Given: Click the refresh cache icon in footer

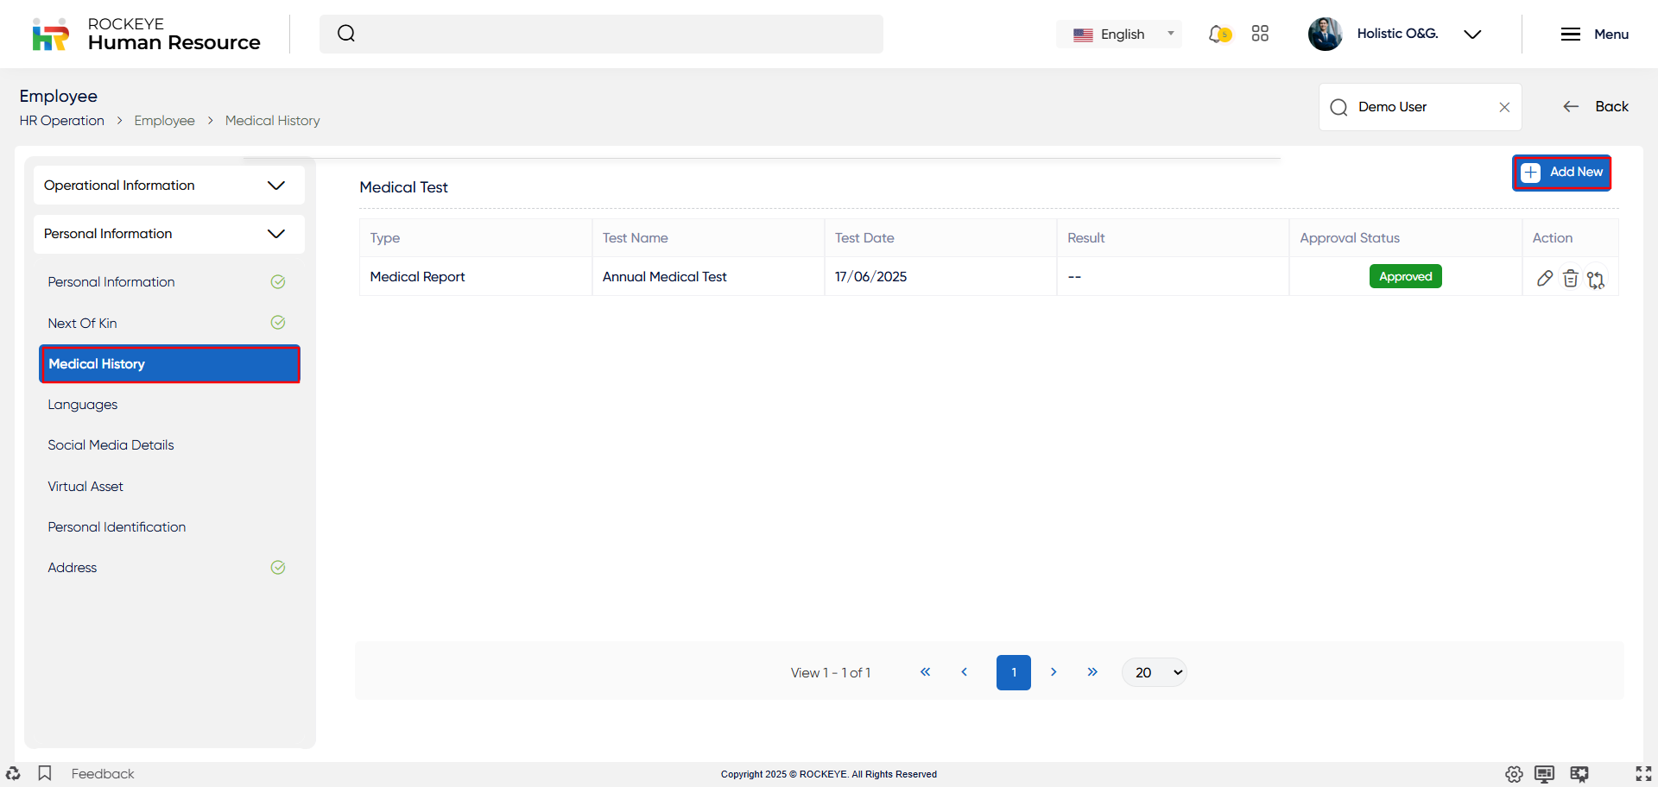Looking at the screenshot, I should coord(13,773).
